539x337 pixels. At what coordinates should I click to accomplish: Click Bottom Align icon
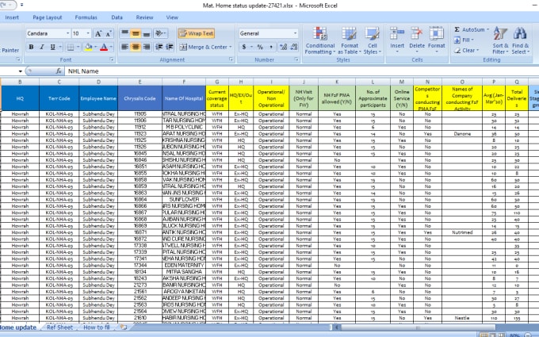click(x=147, y=33)
